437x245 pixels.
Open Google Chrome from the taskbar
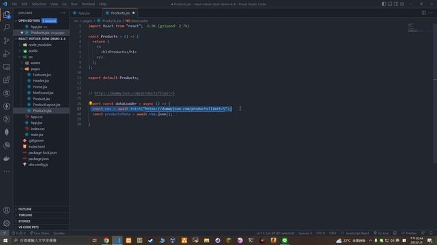tap(107, 240)
